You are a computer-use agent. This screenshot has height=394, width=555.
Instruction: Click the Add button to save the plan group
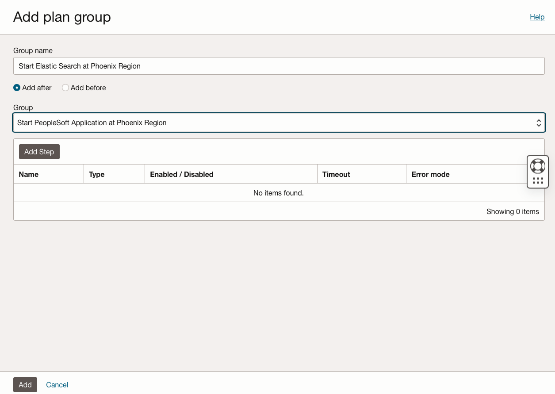coord(25,385)
